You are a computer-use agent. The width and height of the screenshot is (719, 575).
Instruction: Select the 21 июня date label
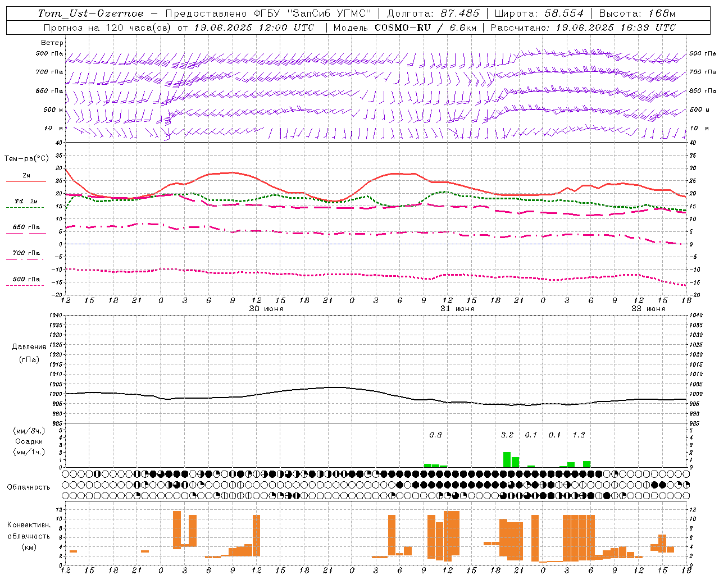[457, 309]
